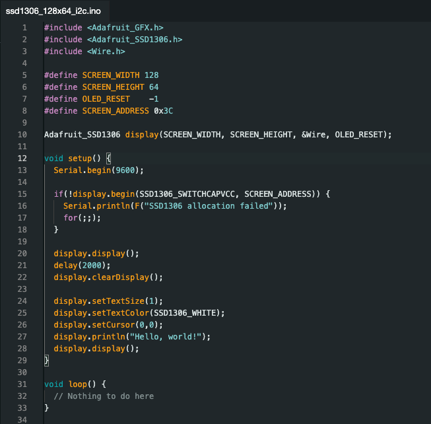Click the "SSD1306 allocation failed" string
The image size is (431, 424).
point(209,206)
